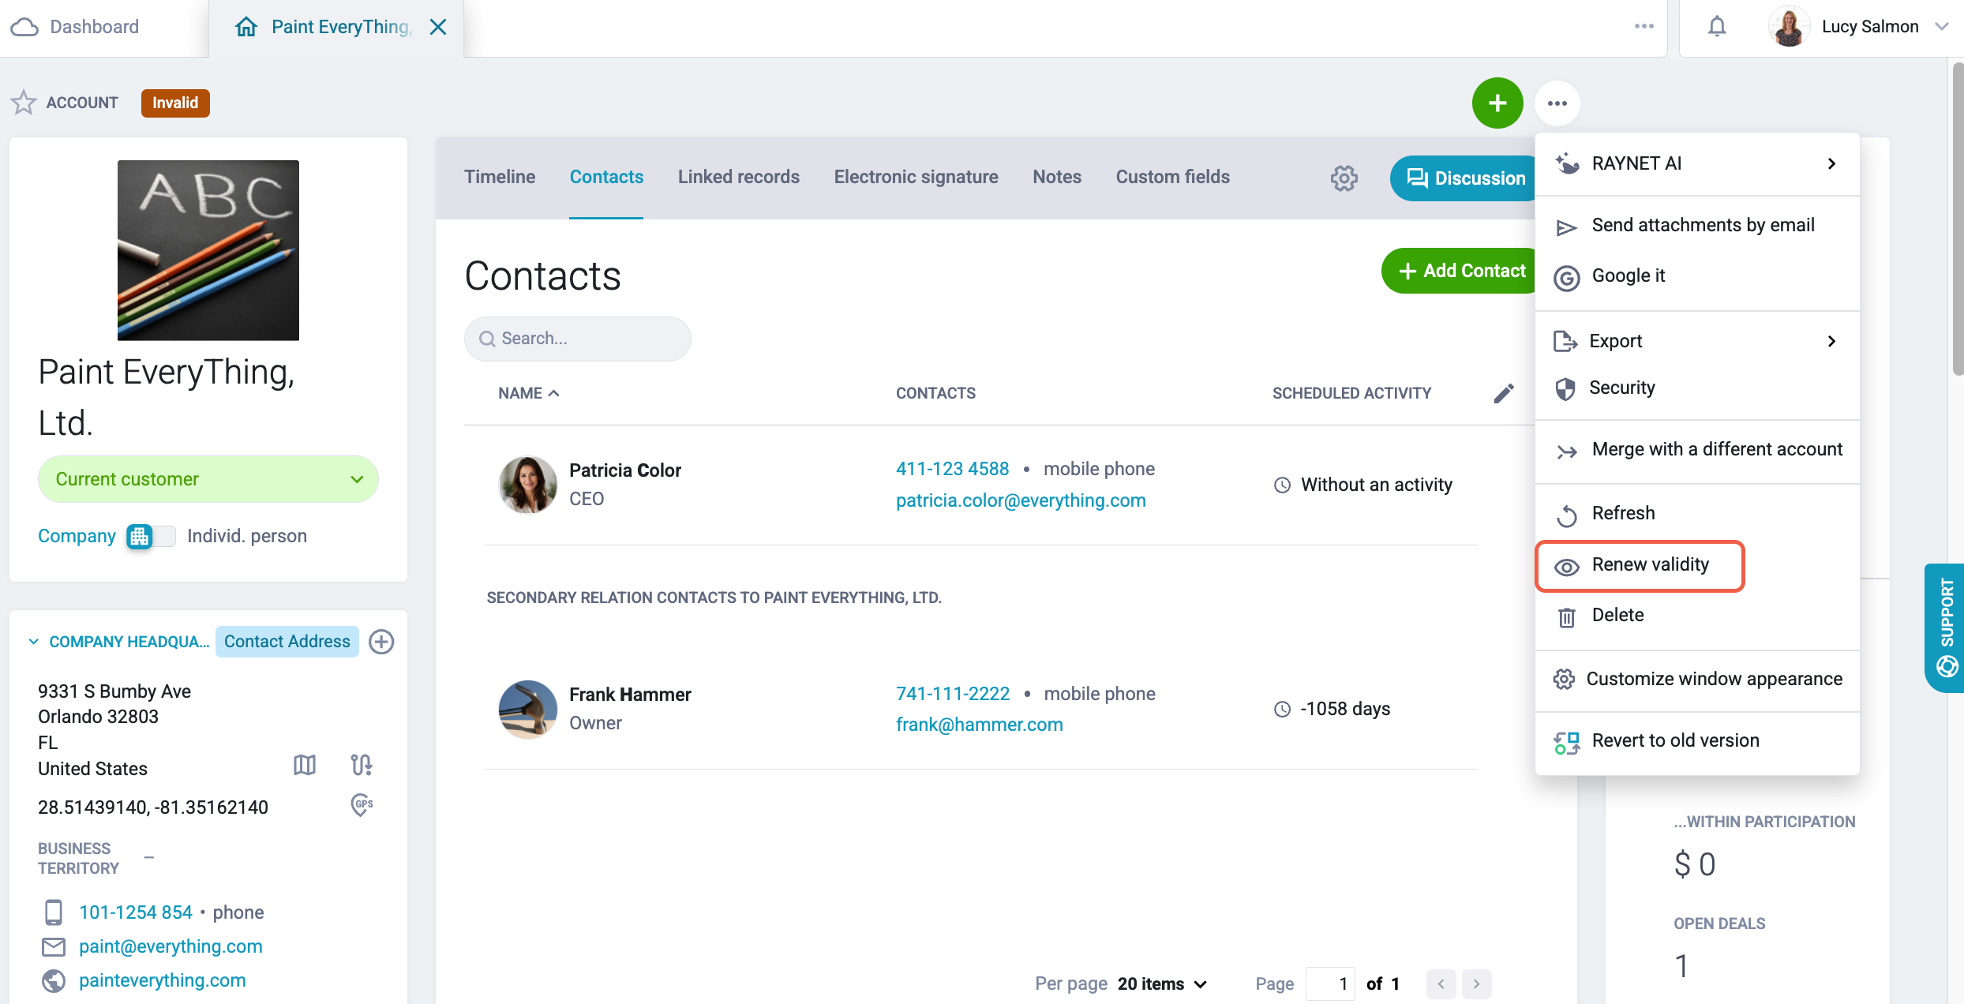This screenshot has height=1004, width=1964.
Task: Choose Revert to old version
Action: point(1697,741)
